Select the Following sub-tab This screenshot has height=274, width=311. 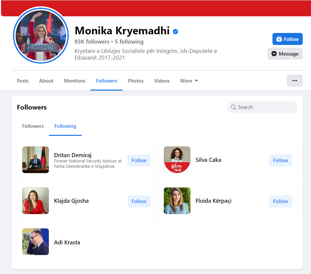(x=65, y=126)
